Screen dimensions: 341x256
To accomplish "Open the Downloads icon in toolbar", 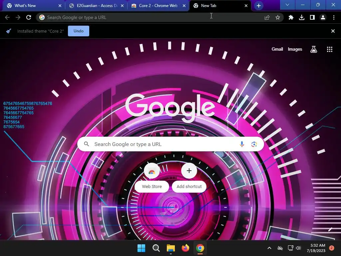I will point(302,17).
